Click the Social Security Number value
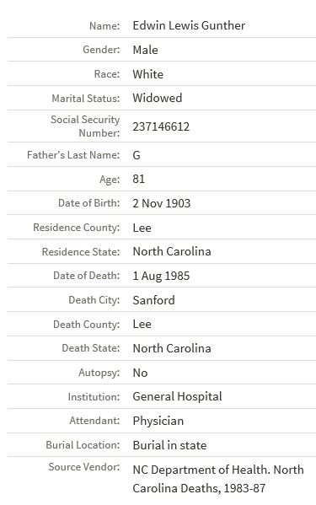Image resolution: width=316 pixels, height=505 pixels. (161, 126)
